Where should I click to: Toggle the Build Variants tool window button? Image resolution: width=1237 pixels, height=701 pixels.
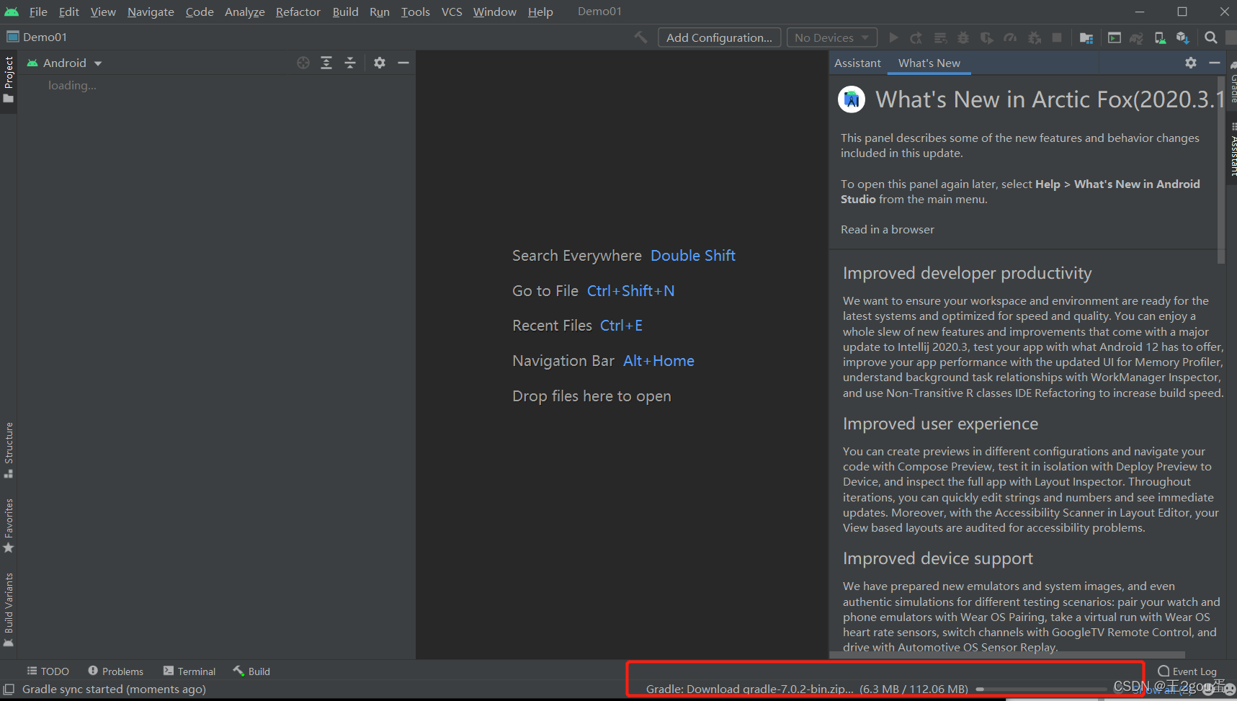click(9, 610)
